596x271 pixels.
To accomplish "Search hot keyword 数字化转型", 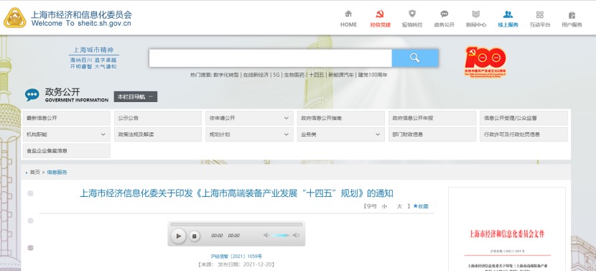I will (x=226, y=75).
